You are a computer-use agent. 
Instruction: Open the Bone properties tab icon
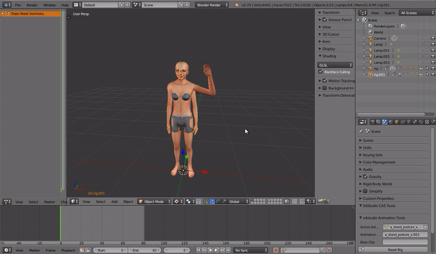click(x=415, y=122)
